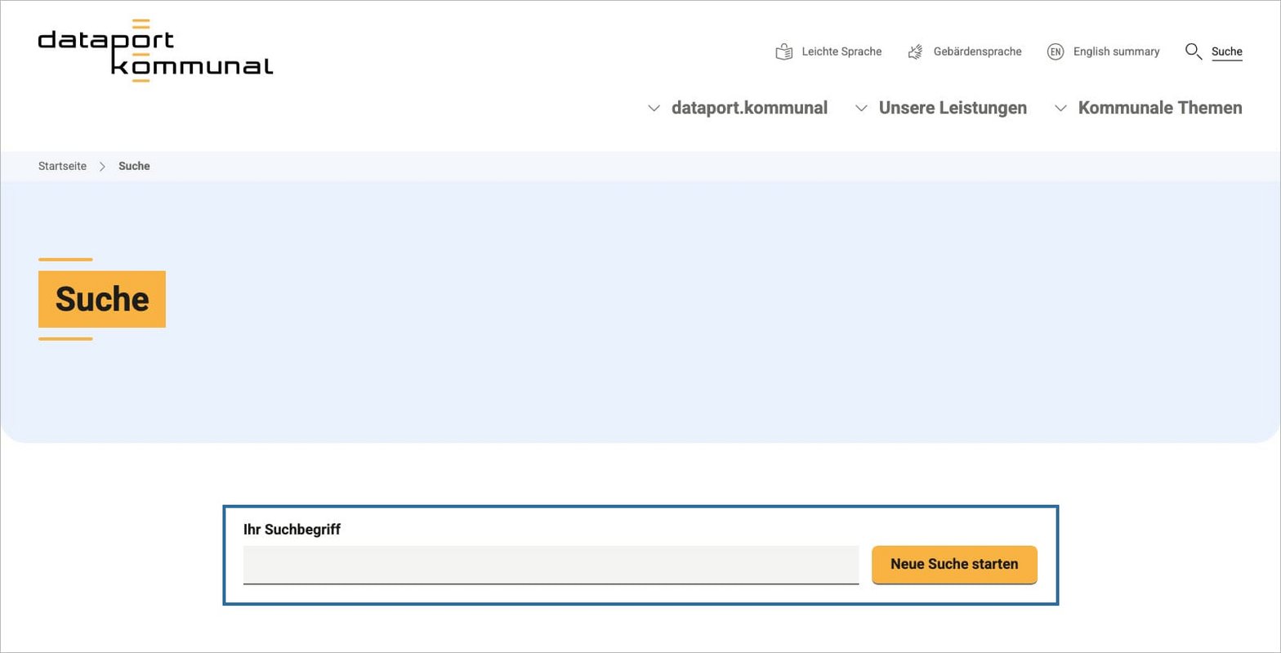Click the sign language hands icon
The image size is (1281, 653).
tap(915, 51)
